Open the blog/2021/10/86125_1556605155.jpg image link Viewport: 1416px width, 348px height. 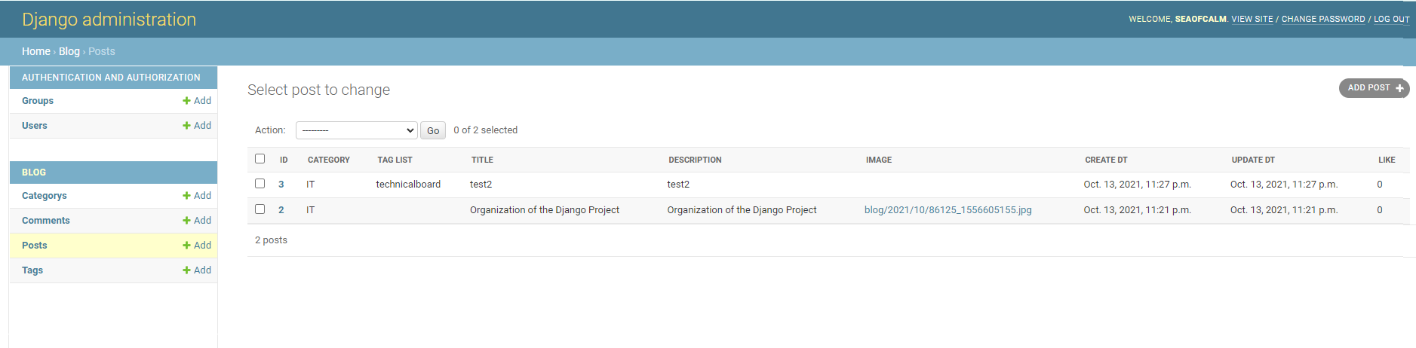[x=948, y=210]
